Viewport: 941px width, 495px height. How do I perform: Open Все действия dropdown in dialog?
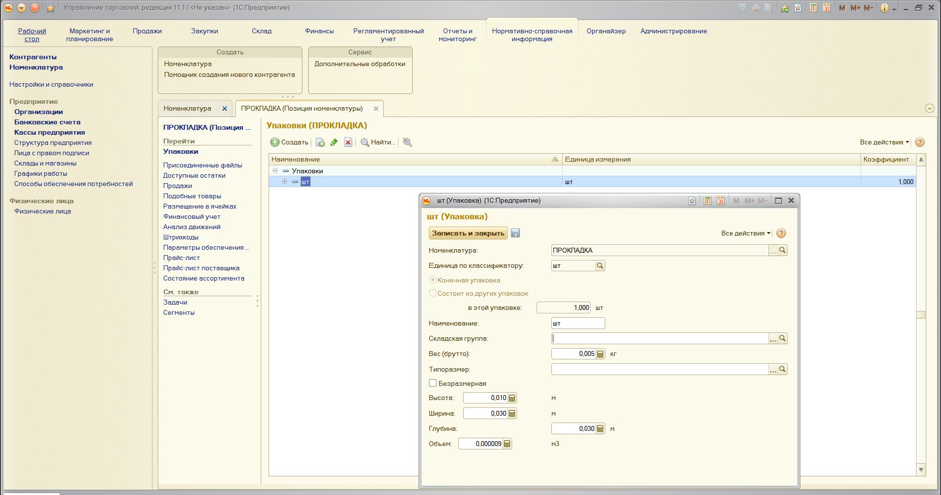point(745,234)
